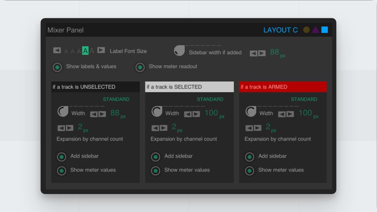377x212 pixels.
Task: Select the purple triangle layout icon
Action: (x=315, y=30)
